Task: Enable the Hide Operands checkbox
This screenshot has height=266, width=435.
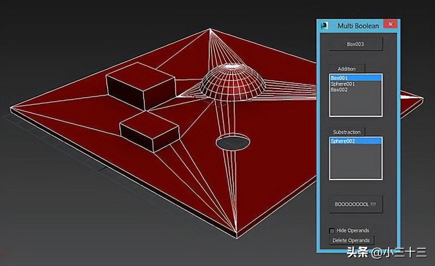Action: pos(332,231)
